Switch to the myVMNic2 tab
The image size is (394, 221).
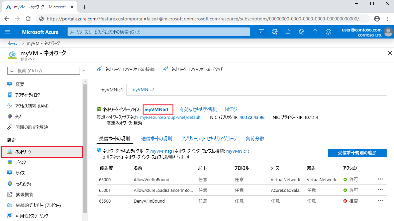(x=143, y=89)
